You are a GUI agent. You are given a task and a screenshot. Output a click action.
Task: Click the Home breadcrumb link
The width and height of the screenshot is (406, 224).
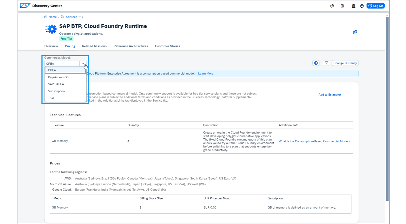pos(53,17)
